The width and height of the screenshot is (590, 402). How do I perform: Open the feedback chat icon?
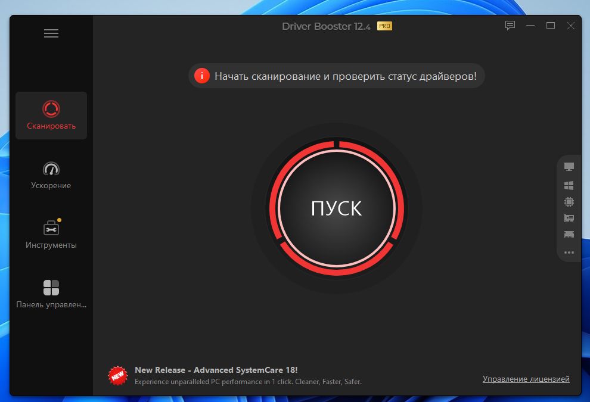[510, 26]
